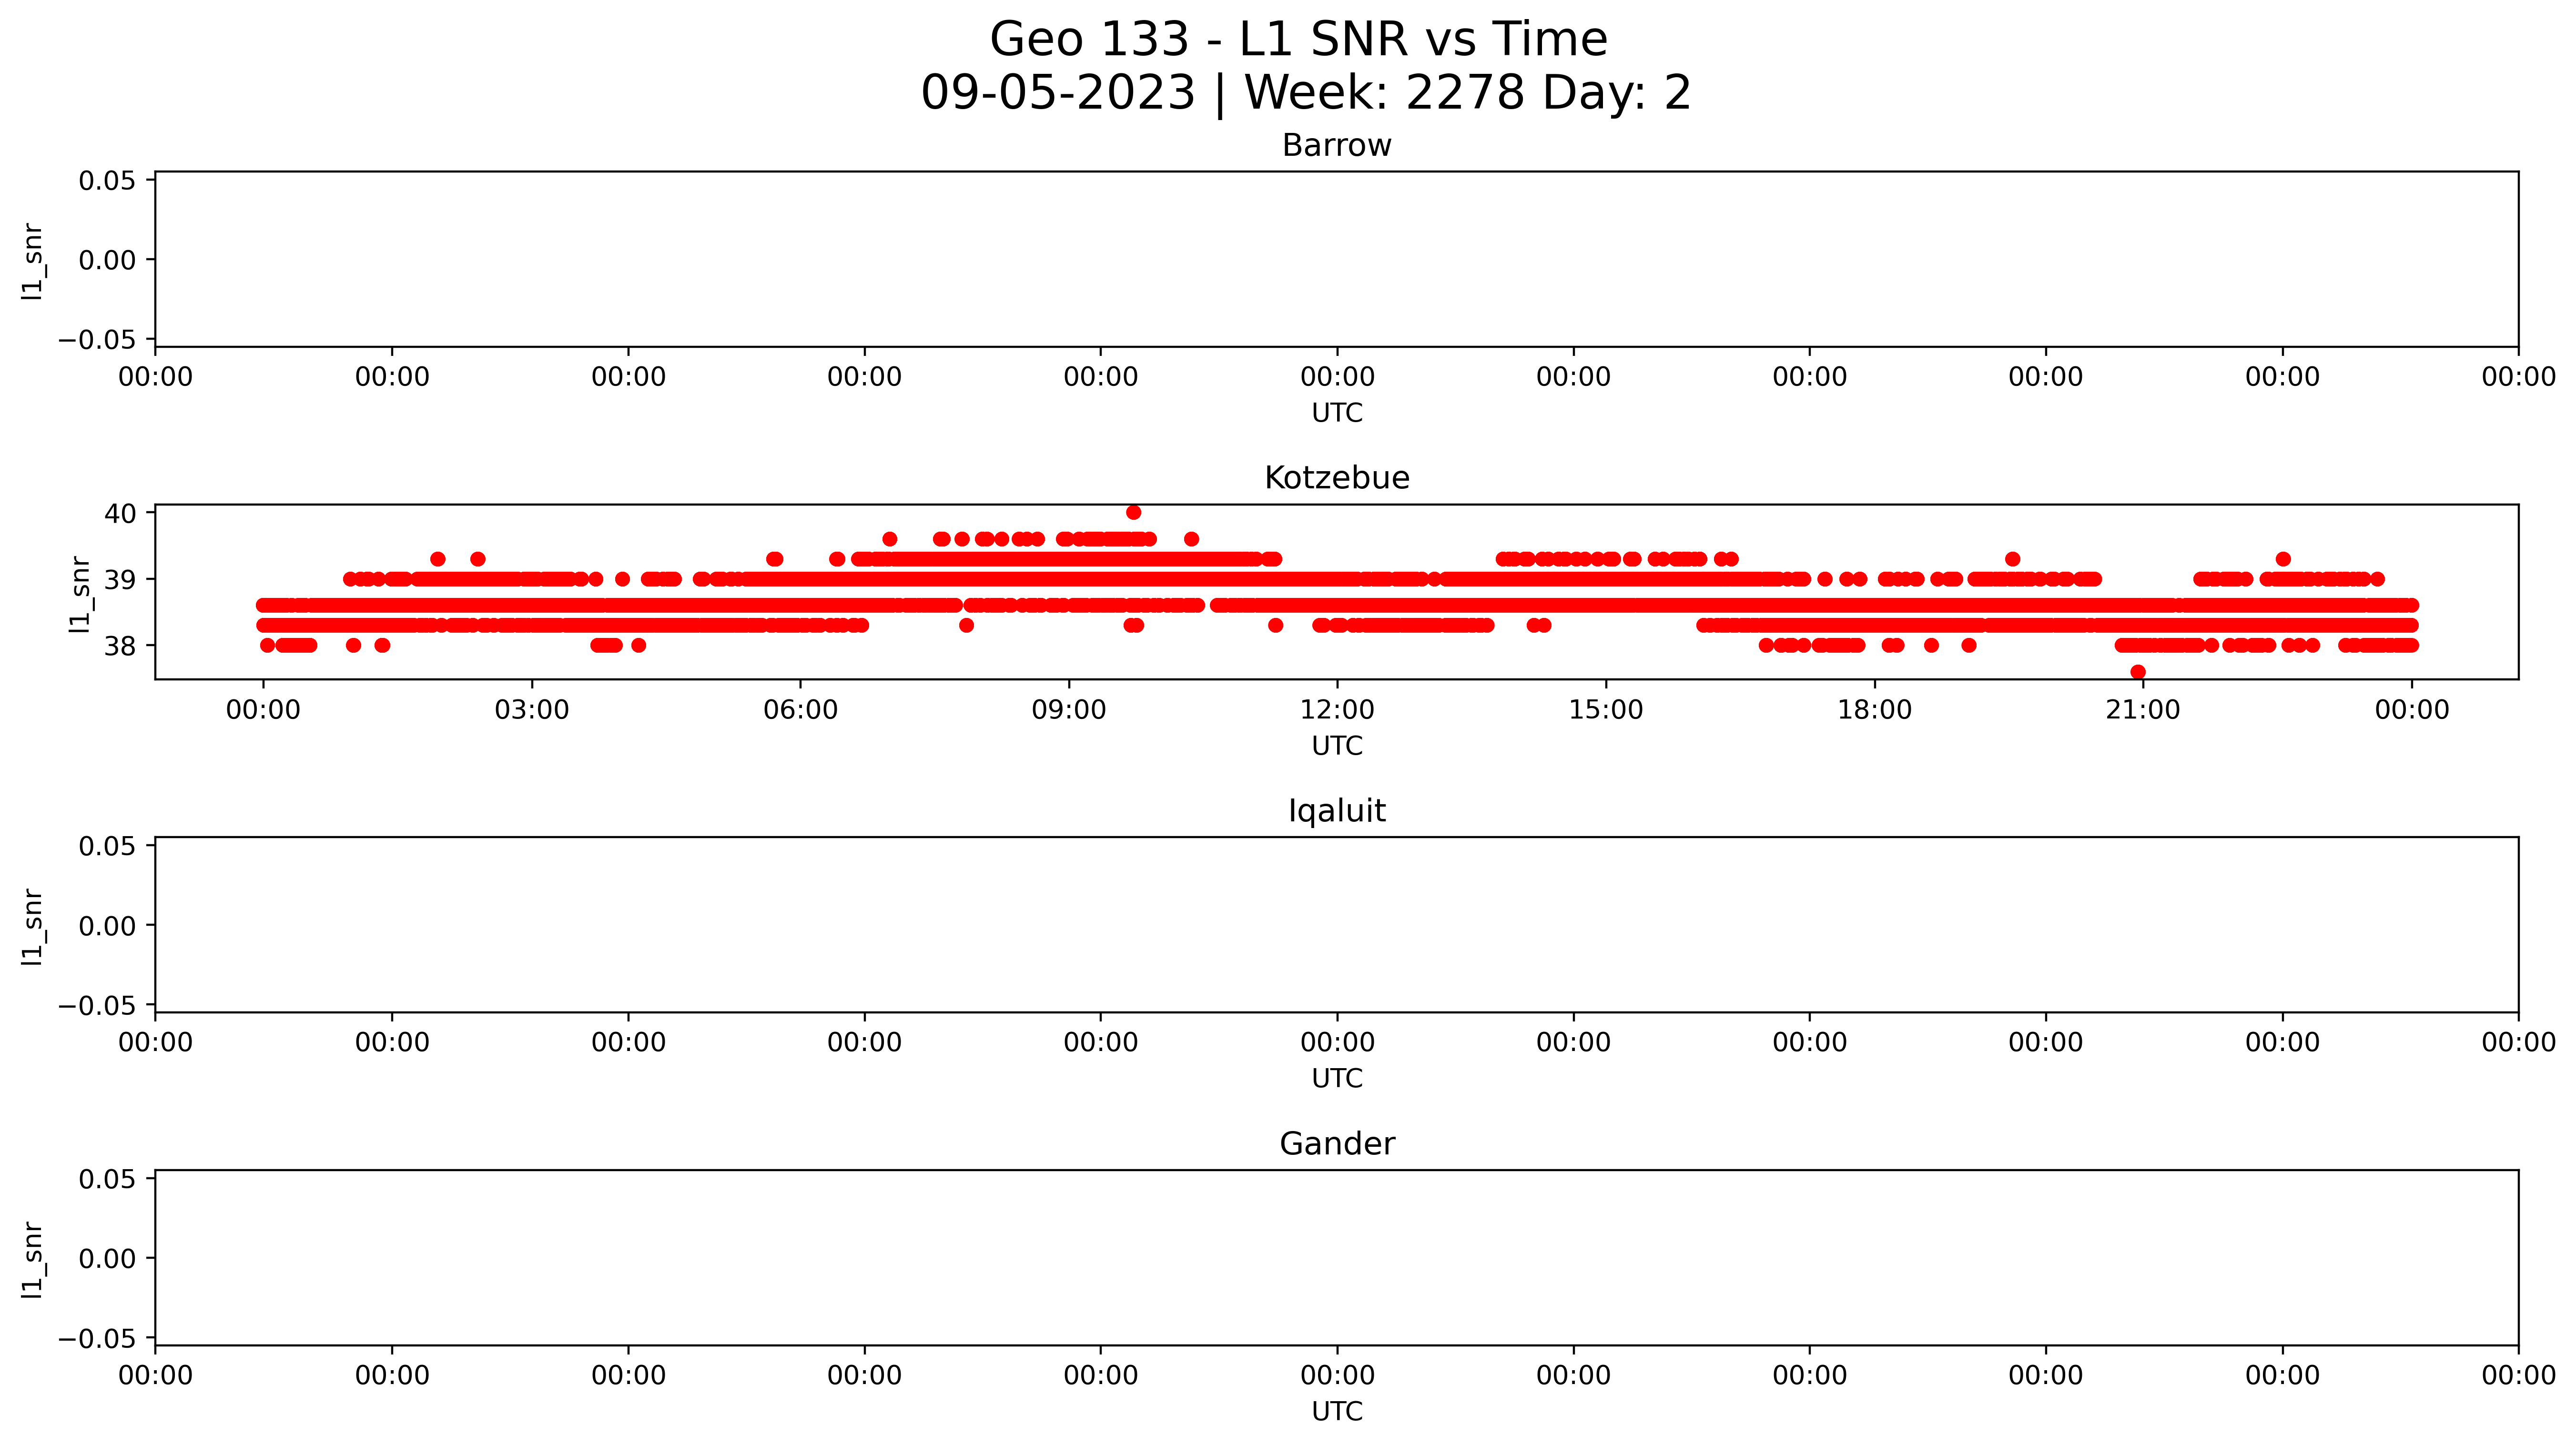This screenshot has height=1445, width=2576.
Task: Click the Barrow 'UTC' axis label
Action: pyautogui.click(x=1337, y=413)
